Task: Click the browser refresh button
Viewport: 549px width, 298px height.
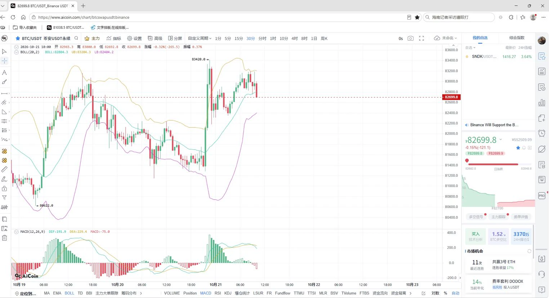Action: tap(13, 17)
